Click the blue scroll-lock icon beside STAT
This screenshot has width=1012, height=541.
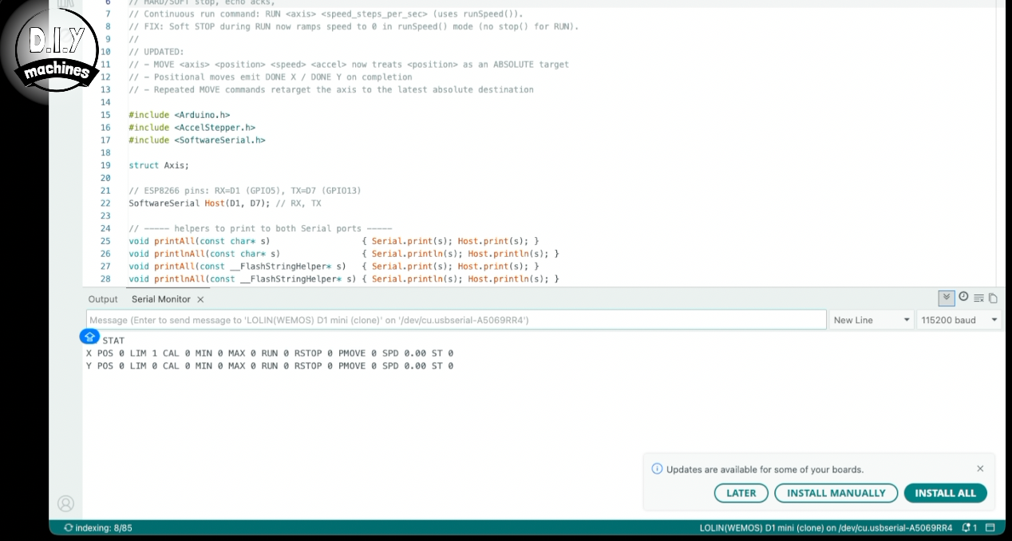click(x=90, y=337)
